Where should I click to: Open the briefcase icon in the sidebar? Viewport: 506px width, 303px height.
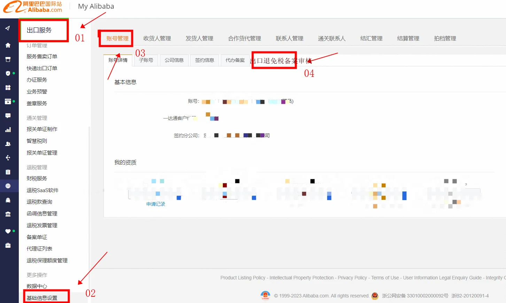[8, 246]
